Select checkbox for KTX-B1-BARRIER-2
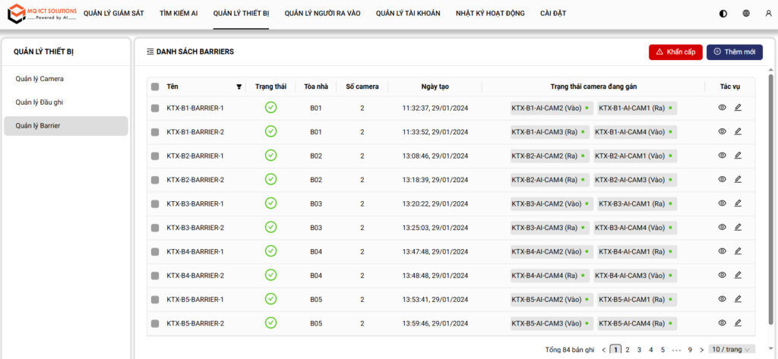 point(155,133)
